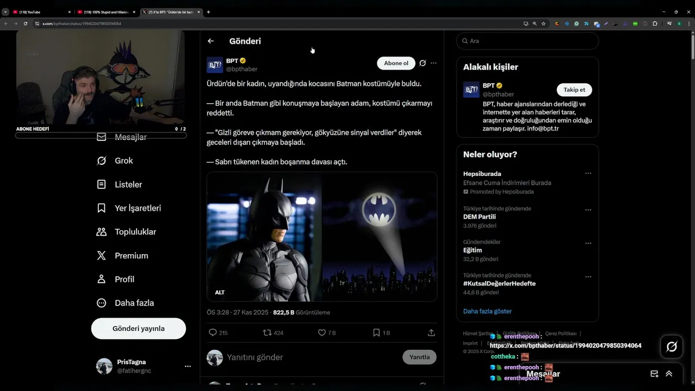Click the page vertical scrollbar
The width and height of the screenshot is (695, 391).
tap(692, 46)
